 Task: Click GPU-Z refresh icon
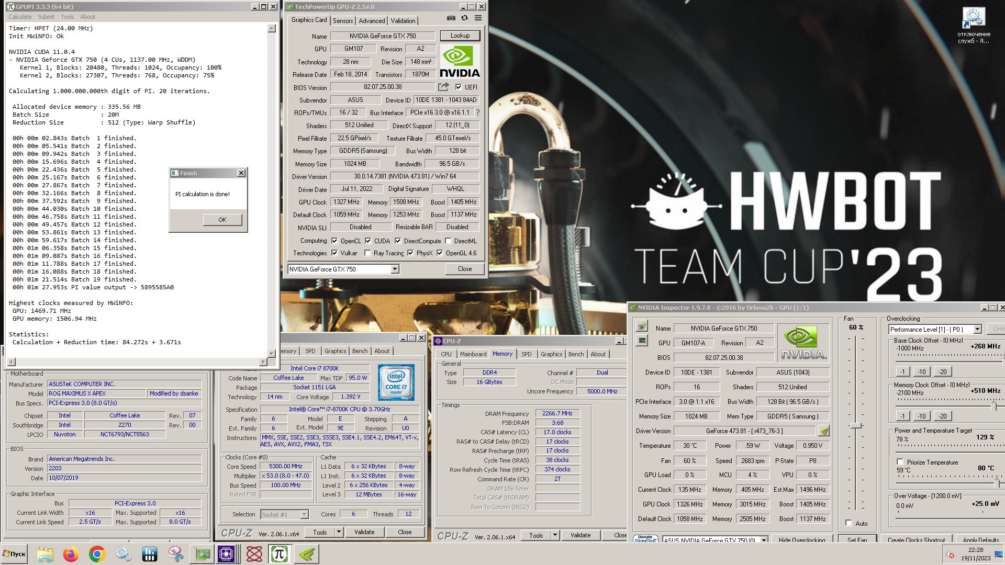pos(464,18)
